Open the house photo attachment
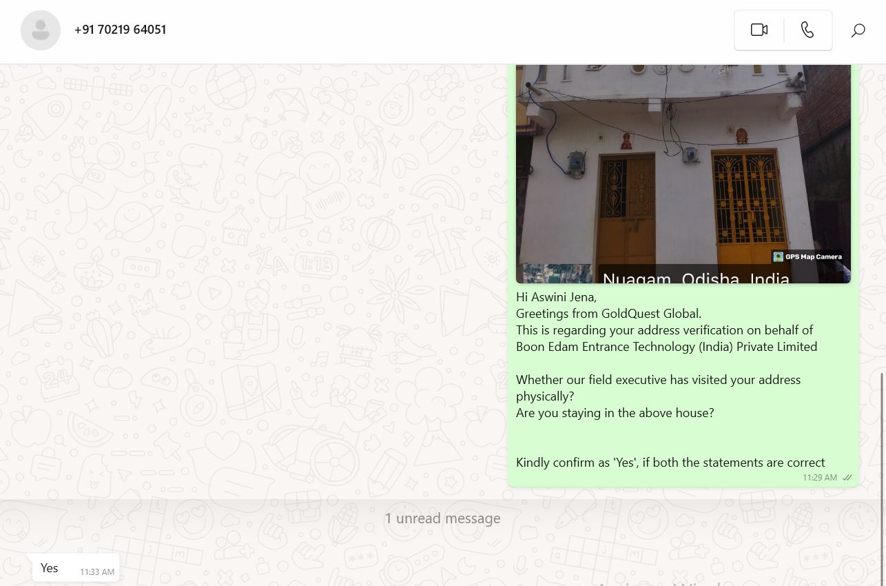The image size is (886, 586). click(683, 174)
